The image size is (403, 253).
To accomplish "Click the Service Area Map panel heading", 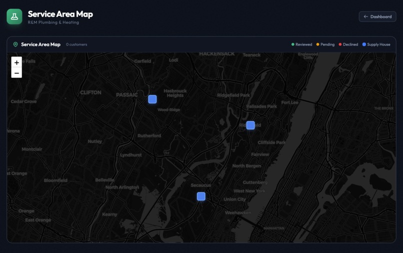I will (40, 44).
